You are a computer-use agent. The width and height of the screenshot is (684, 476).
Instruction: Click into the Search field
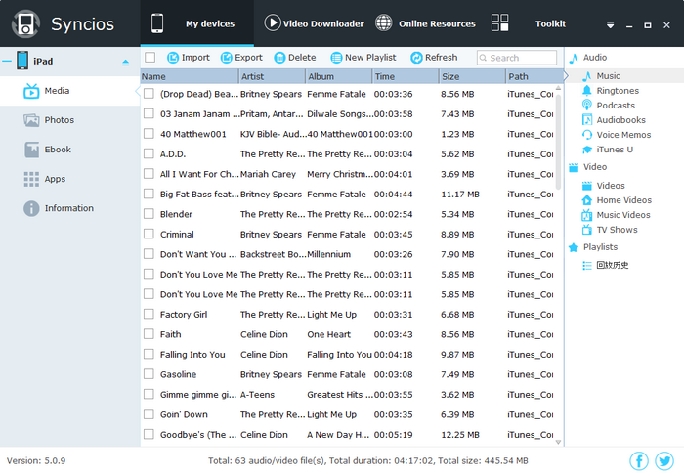tap(517, 58)
